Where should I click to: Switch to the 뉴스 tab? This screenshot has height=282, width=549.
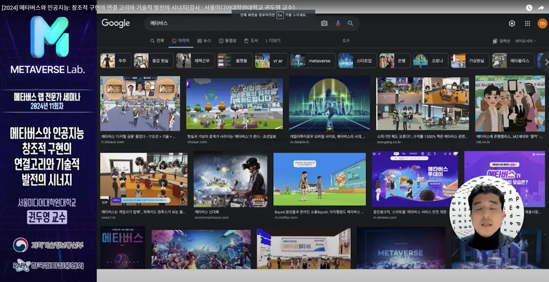[204, 41]
